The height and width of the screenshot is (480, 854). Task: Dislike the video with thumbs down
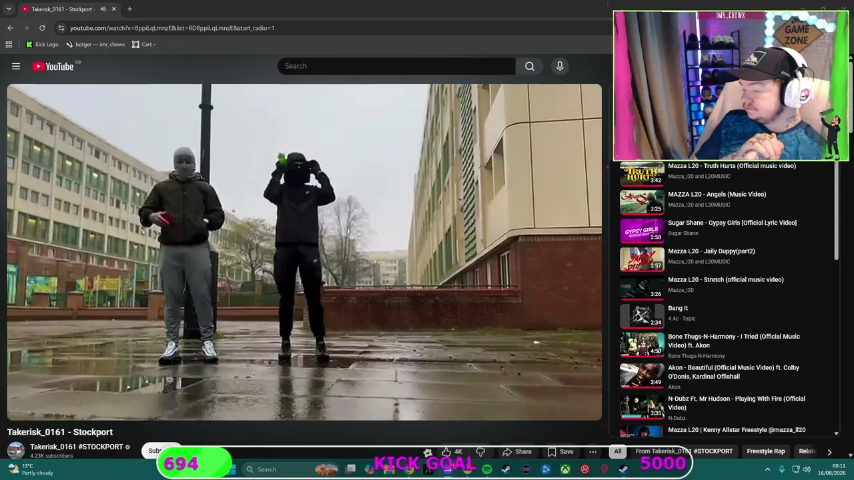pos(480,451)
